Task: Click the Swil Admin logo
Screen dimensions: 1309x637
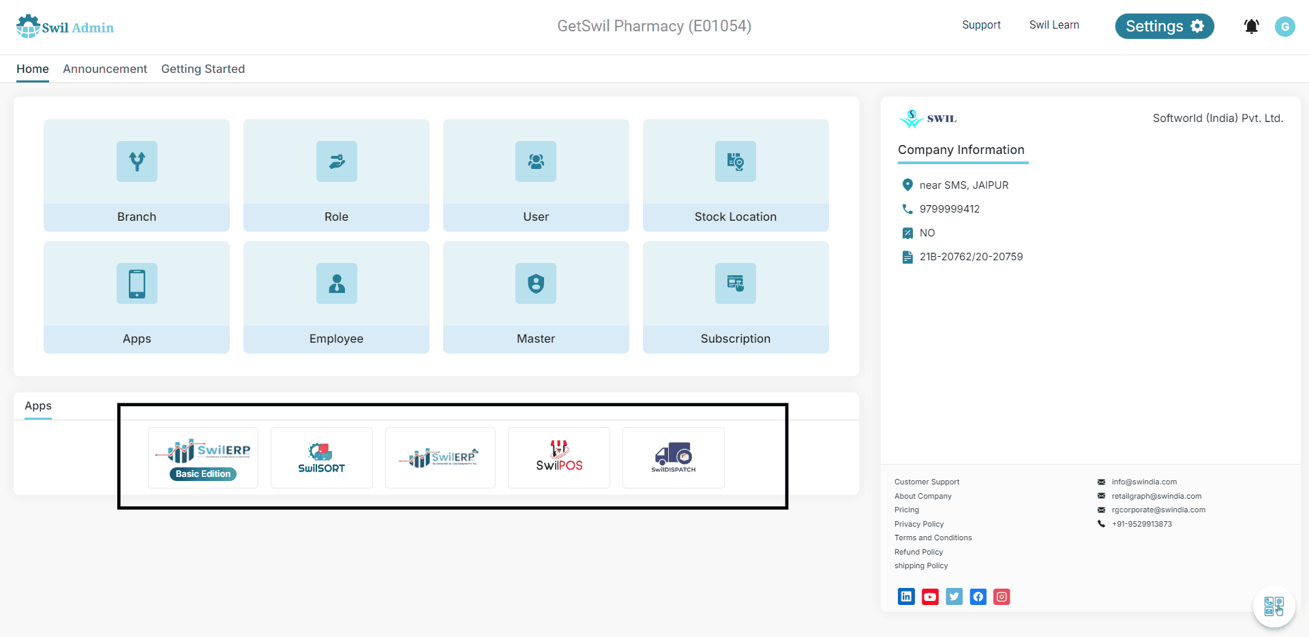Action: click(x=65, y=27)
